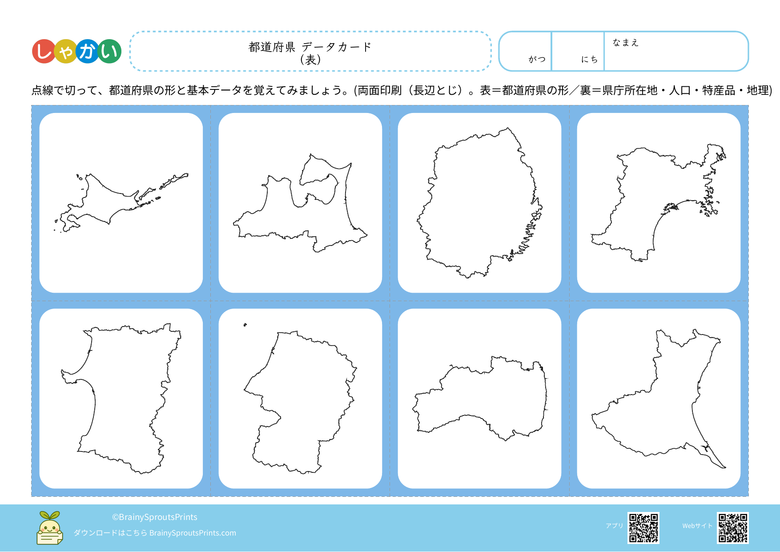780x552 pixels.
Task: Click the blue か circle in logo
Action: [87, 51]
